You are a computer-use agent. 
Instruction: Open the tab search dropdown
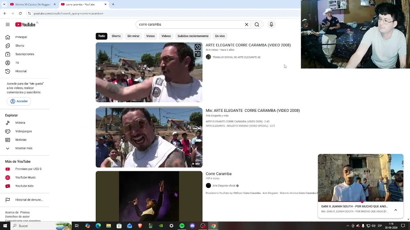pos(4,4)
